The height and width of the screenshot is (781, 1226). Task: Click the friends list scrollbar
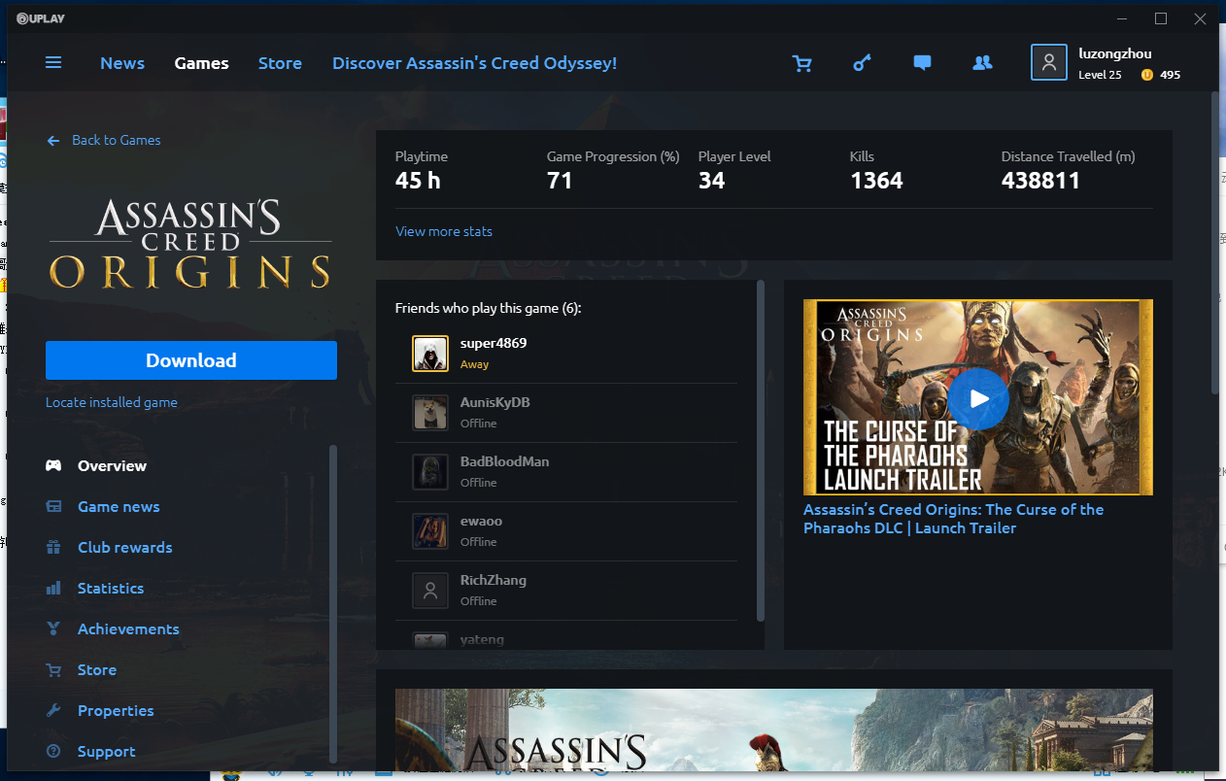click(761, 451)
